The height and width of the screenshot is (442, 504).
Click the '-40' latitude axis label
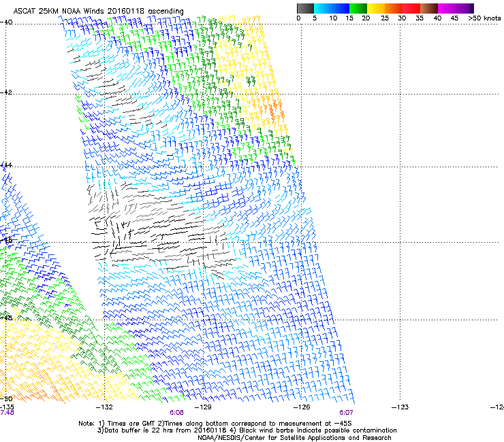pos(6,22)
